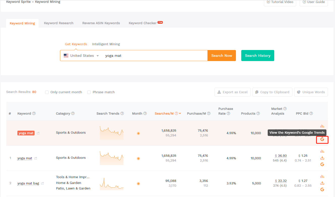The width and height of the screenshot is (335, 197).
Task: Click info icon next to PPC Bid
Action: click(x=311, y=113)
